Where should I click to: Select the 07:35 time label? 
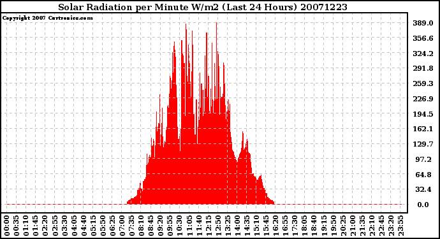pos(131,226)
